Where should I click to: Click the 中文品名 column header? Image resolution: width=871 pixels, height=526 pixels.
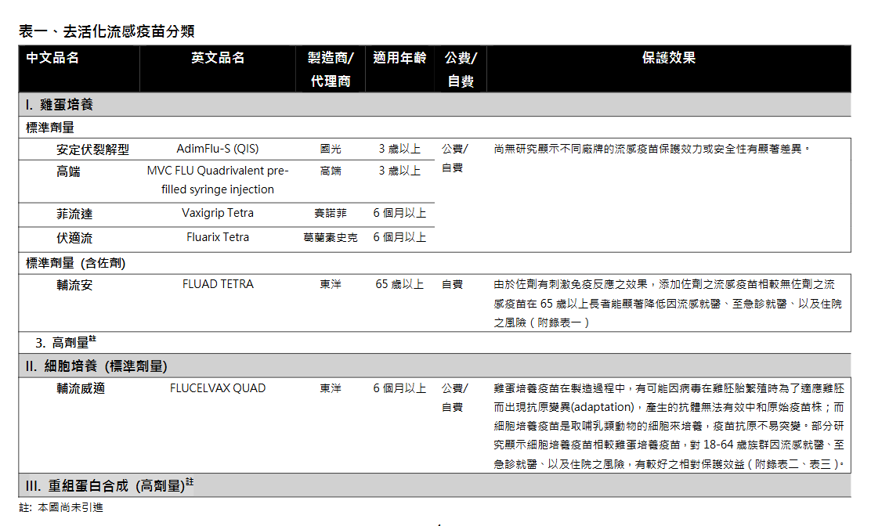(x=52, y=58)
